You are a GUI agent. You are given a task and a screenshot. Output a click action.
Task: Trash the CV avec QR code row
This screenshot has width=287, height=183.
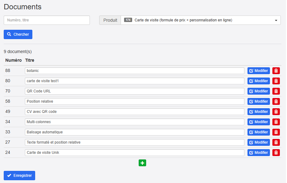point(276,112)
